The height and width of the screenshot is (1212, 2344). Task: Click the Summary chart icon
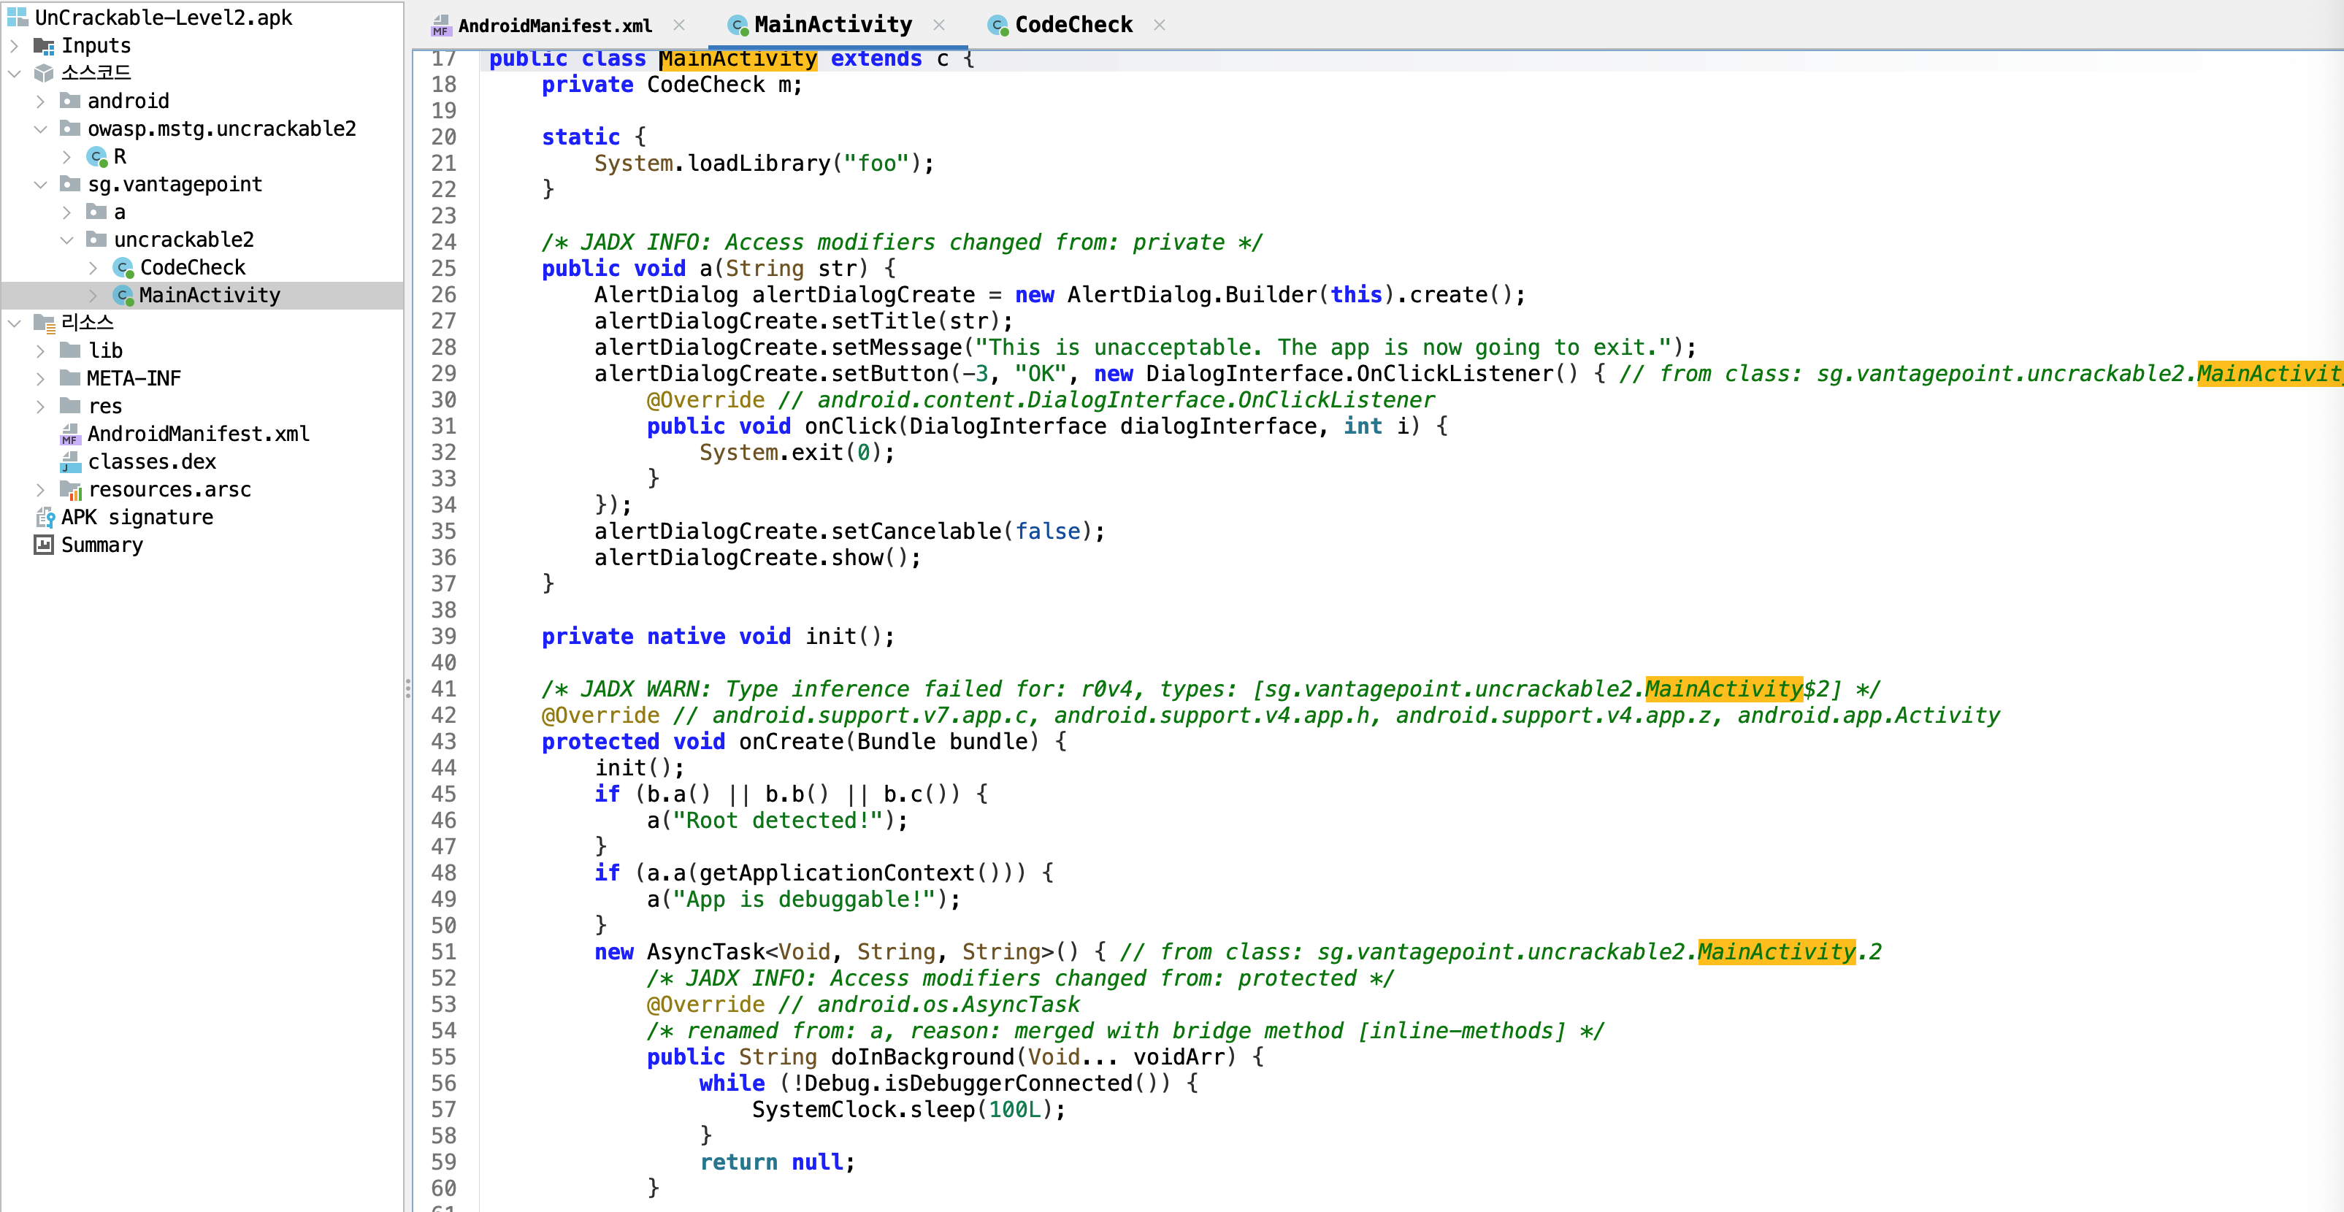(44, 545)
